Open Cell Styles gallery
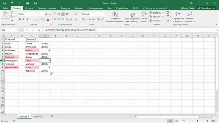The image size is (219, 123). point(144,17)
